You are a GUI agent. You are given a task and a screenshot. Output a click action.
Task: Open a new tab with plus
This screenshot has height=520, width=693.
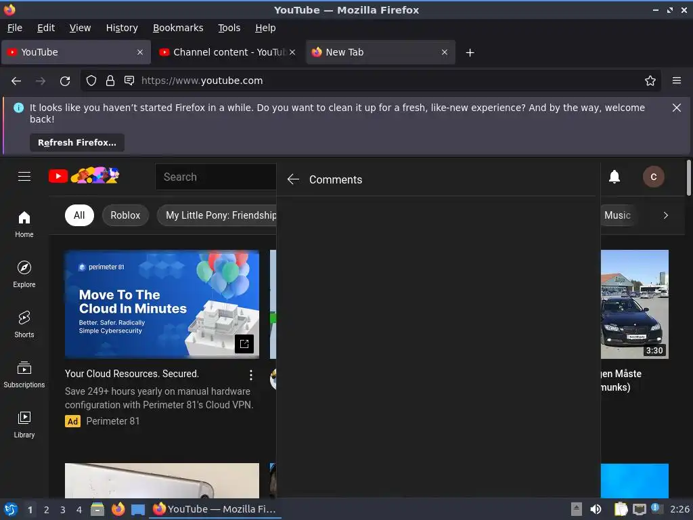point(470,53)
